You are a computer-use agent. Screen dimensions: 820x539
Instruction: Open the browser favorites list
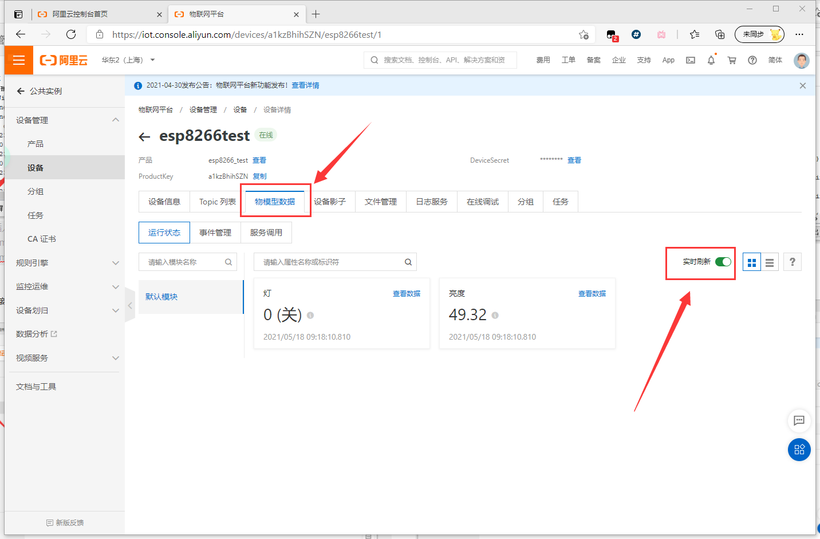pyautogui.click(x=695, y=34)
